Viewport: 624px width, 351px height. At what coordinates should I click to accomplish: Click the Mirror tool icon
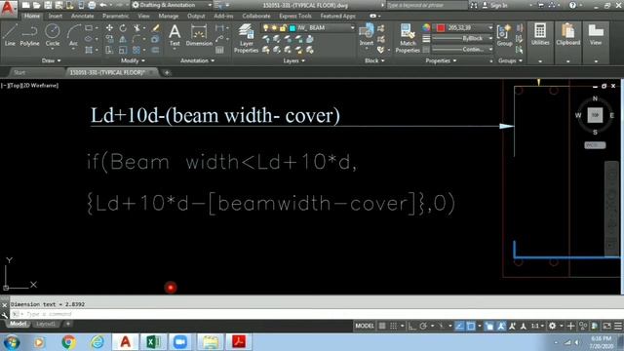tap(123, 39)
